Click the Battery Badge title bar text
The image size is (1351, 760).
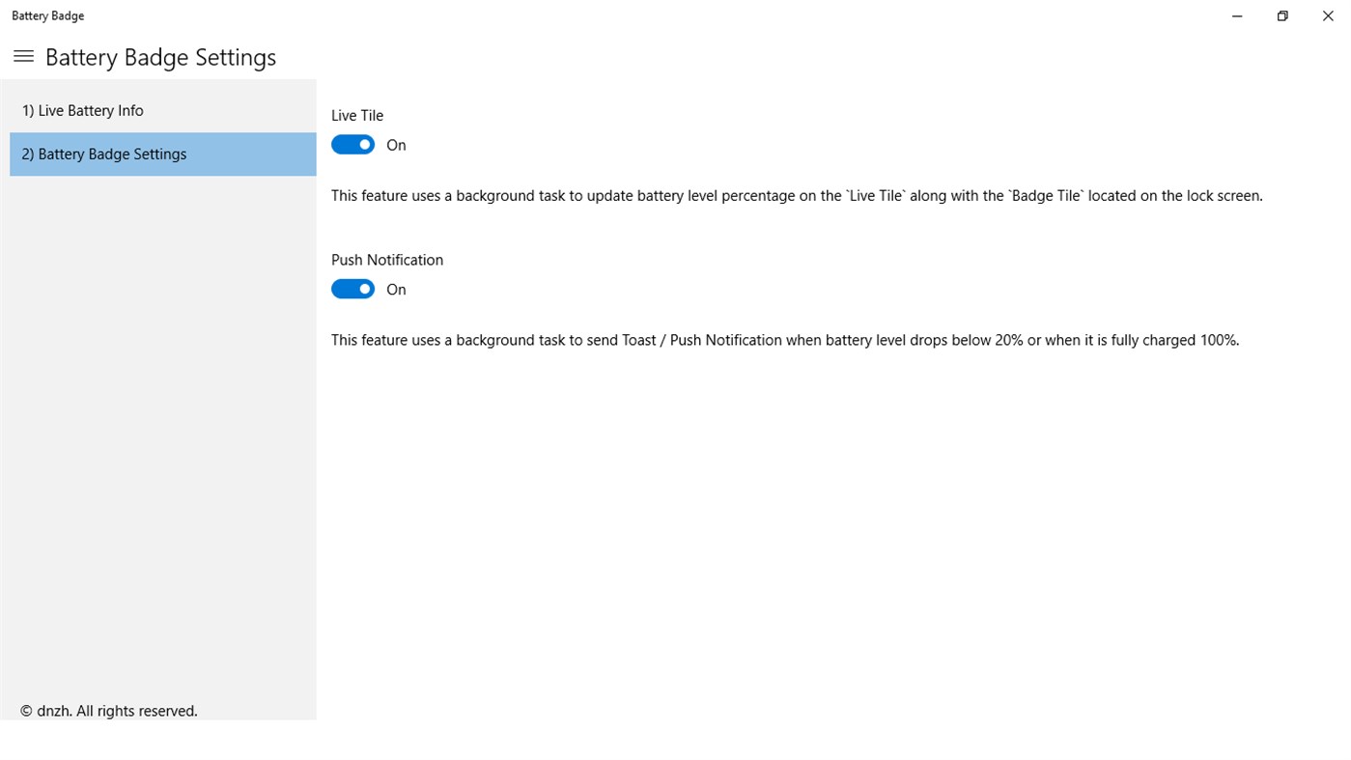[47, 15]
